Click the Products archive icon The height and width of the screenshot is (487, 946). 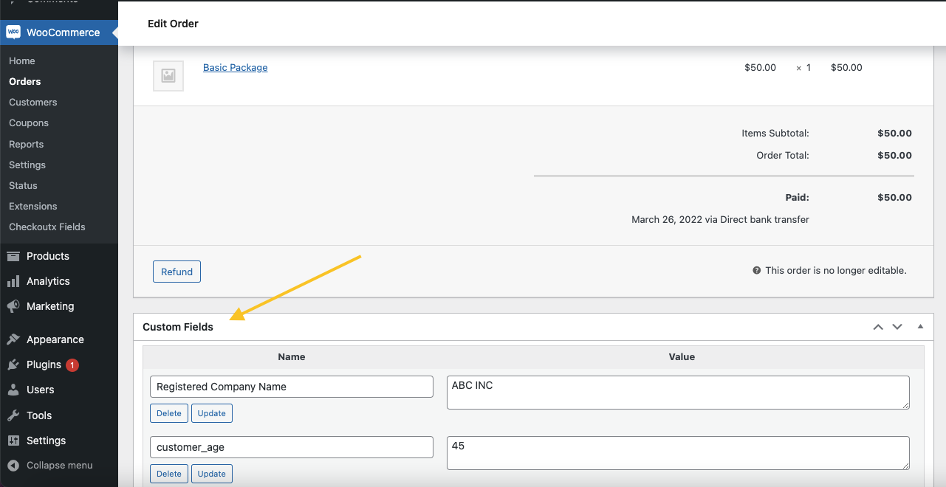[13, 256]
